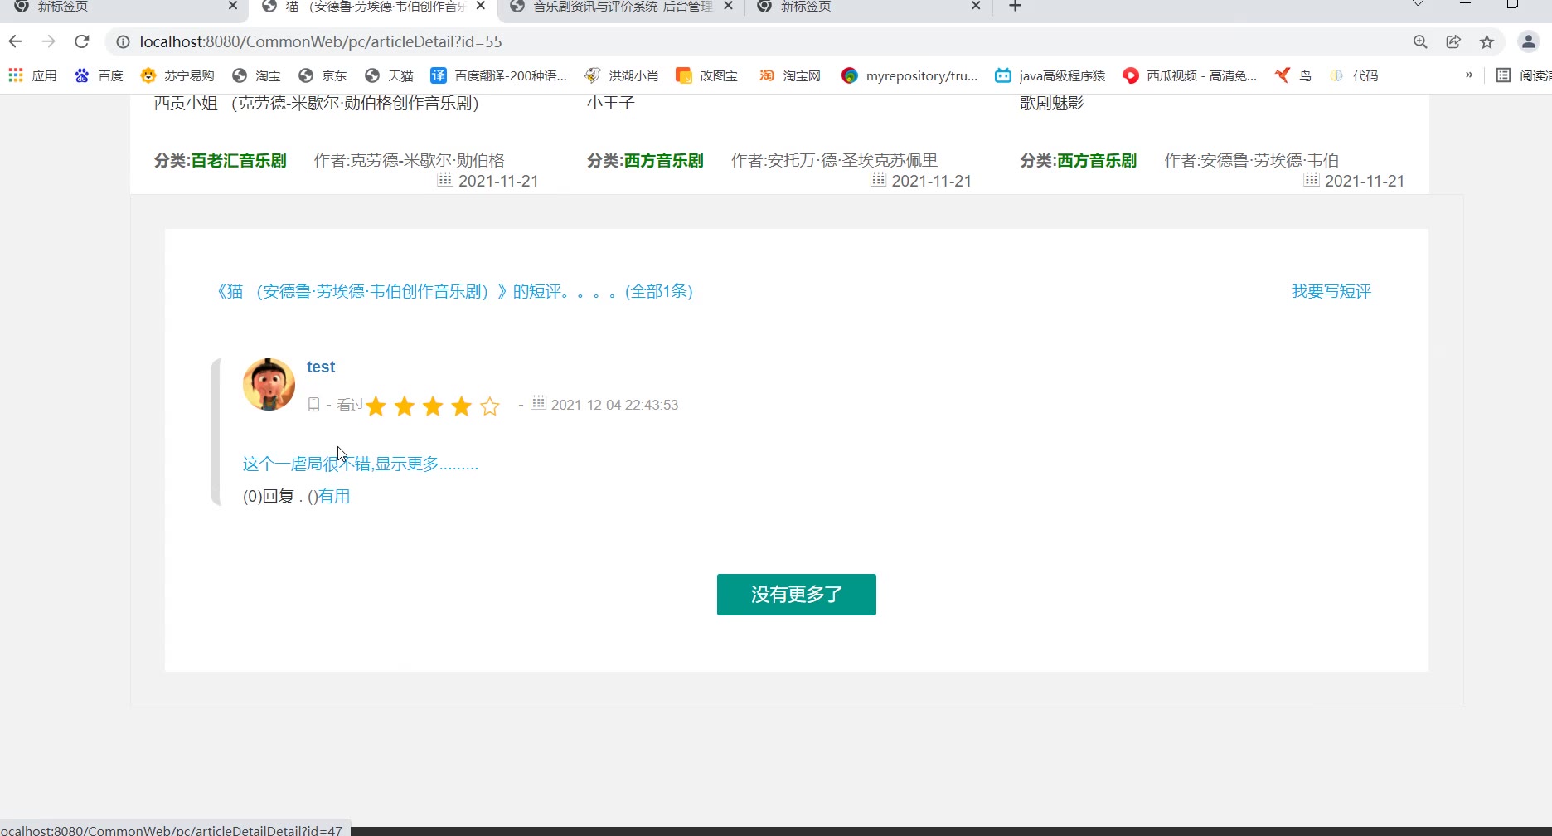The image size is (1552, 836).
Task: Open the 我要写短评 link
Action: [1331, 291]
